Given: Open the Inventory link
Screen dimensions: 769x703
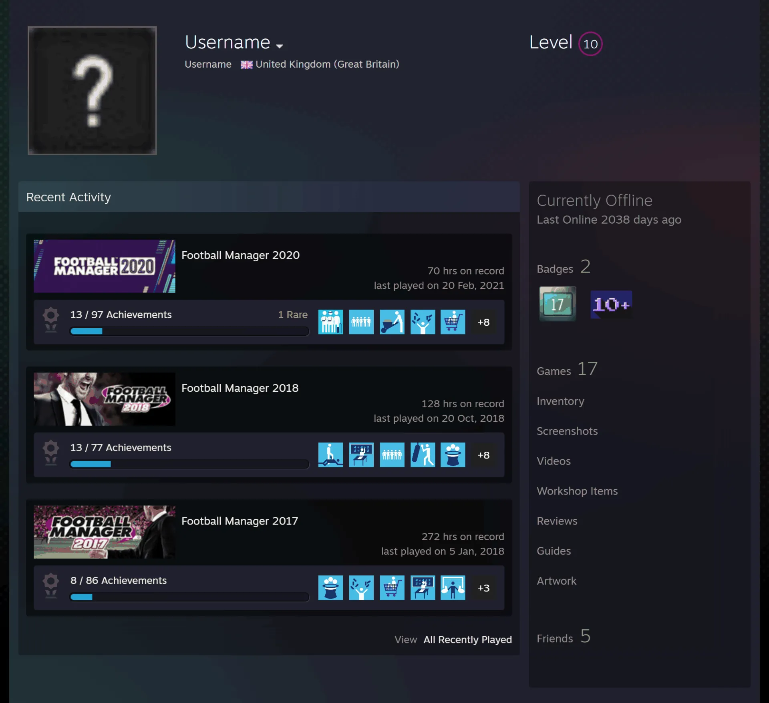Looking at the screenshot, I should point(560,401).
